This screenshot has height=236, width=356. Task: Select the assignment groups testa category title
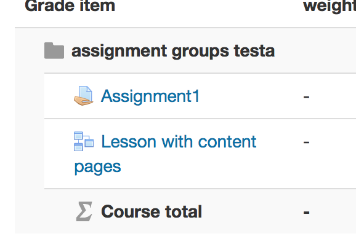pyautogui.click(x=173, y=51)
